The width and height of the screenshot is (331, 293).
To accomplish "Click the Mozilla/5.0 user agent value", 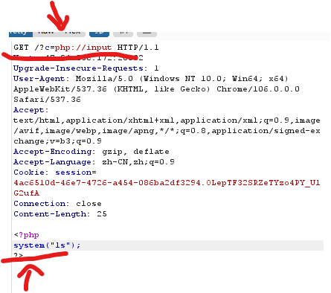I will tap(104, 79).
